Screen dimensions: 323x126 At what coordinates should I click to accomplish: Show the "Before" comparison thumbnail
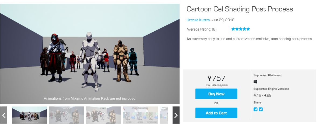pos(66,115)
